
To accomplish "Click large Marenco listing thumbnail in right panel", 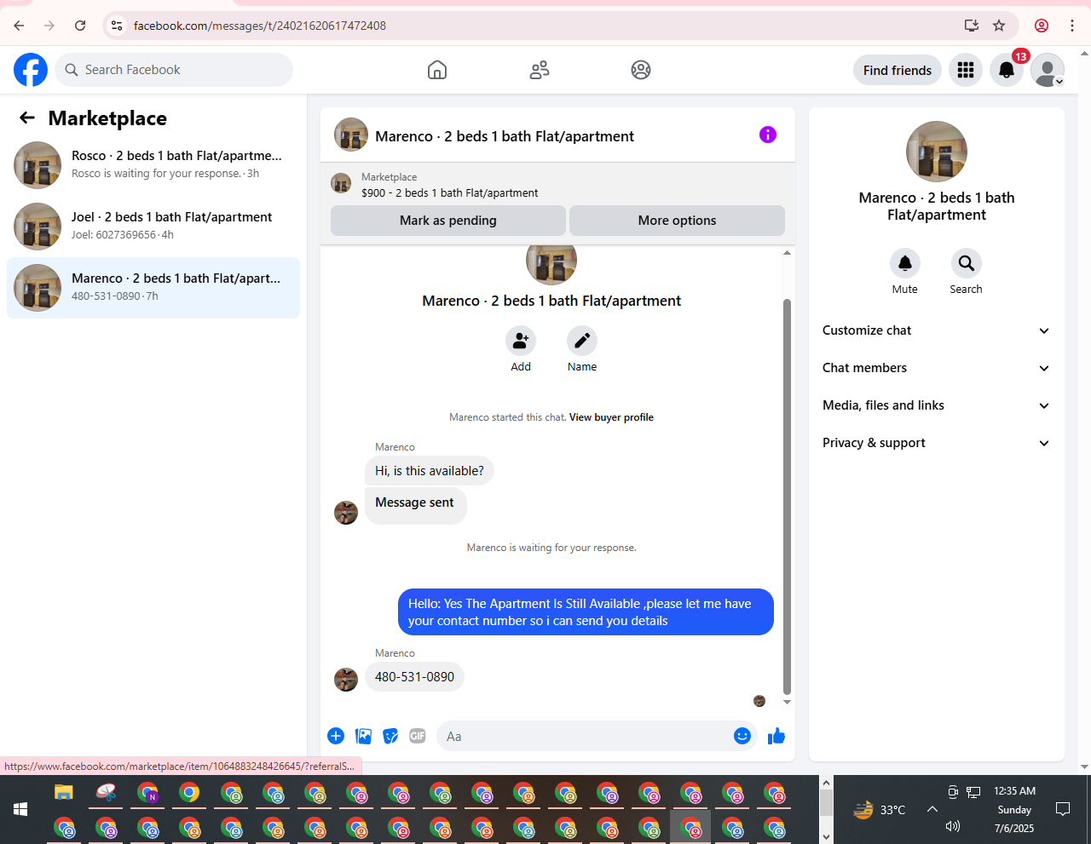I will pos(937,152).
